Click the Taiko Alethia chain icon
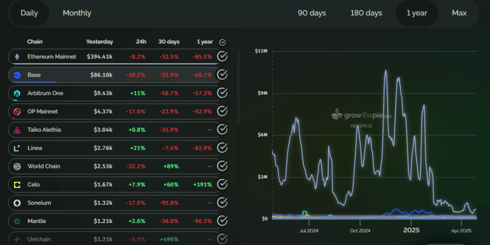 click(17, 130)
